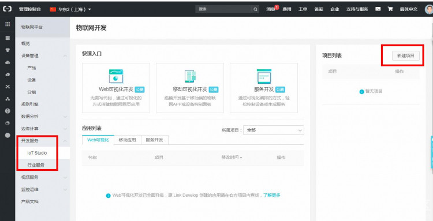Click the Alibaba Cloud logo icon
Image resolution: width=433 pixels, height=221 pixels.
click(x=8, y=9)
